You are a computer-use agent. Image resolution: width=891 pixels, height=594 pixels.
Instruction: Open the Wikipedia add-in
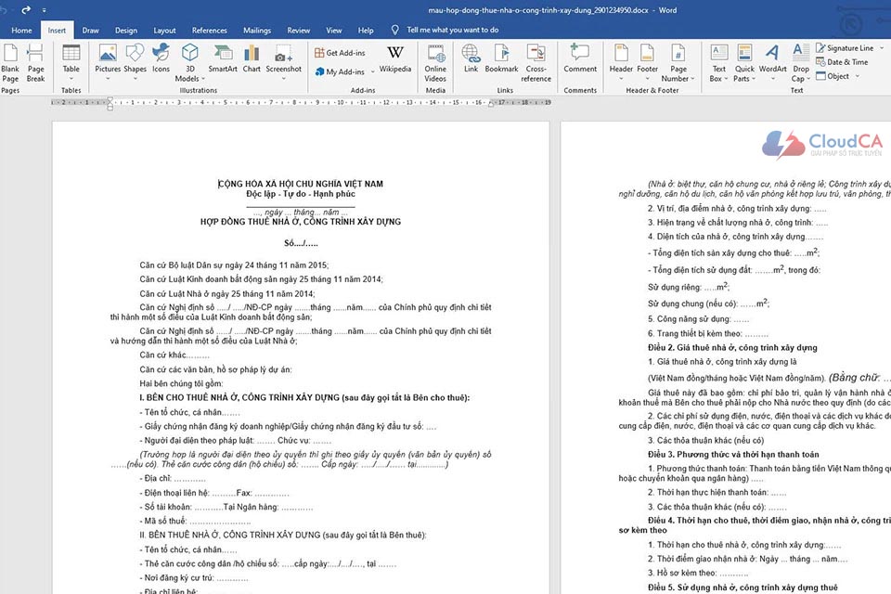click(395, 58)
